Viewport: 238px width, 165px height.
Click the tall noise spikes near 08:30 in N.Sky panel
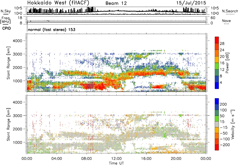pos(90,10)
